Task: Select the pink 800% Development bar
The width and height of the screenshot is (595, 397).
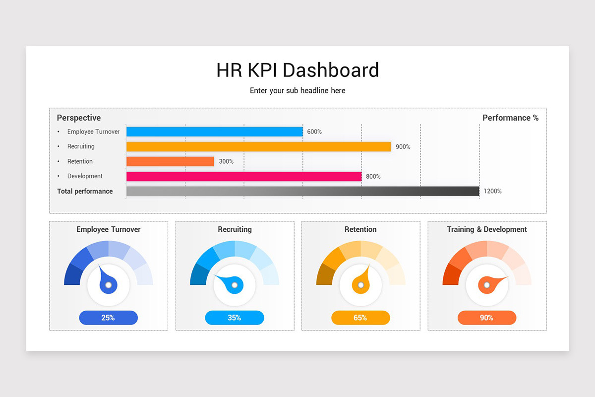Action: [243, 176]
